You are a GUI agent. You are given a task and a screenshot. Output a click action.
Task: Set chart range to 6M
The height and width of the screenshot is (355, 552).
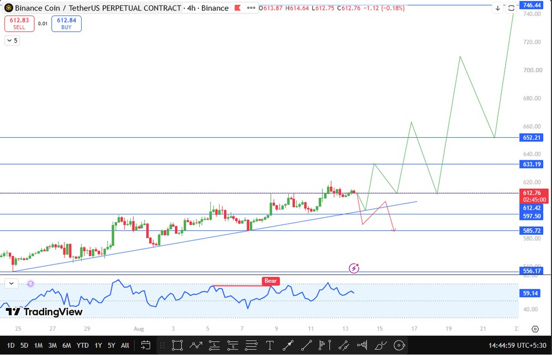coord(67,346)
